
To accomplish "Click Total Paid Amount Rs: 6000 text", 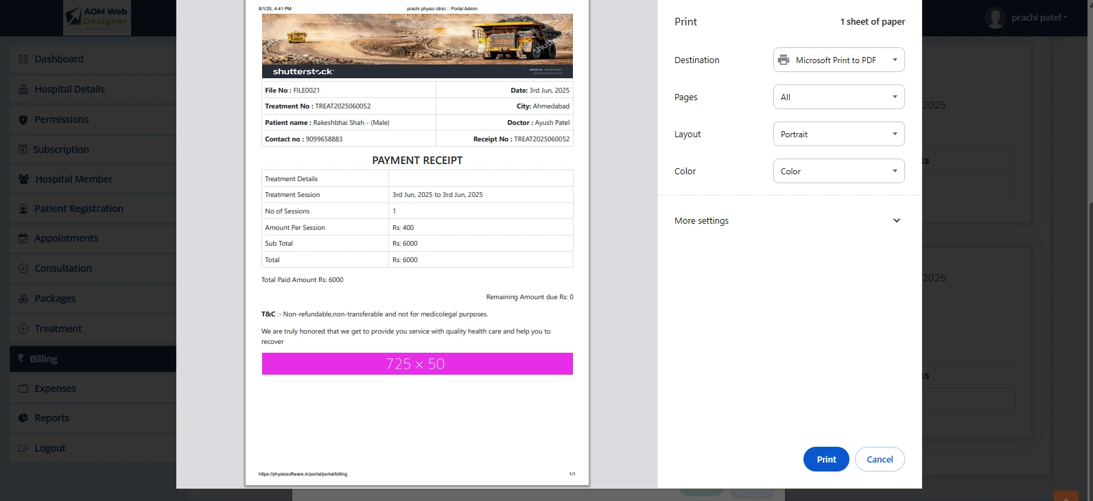I will pyautogui.click(x=303, y=280).
